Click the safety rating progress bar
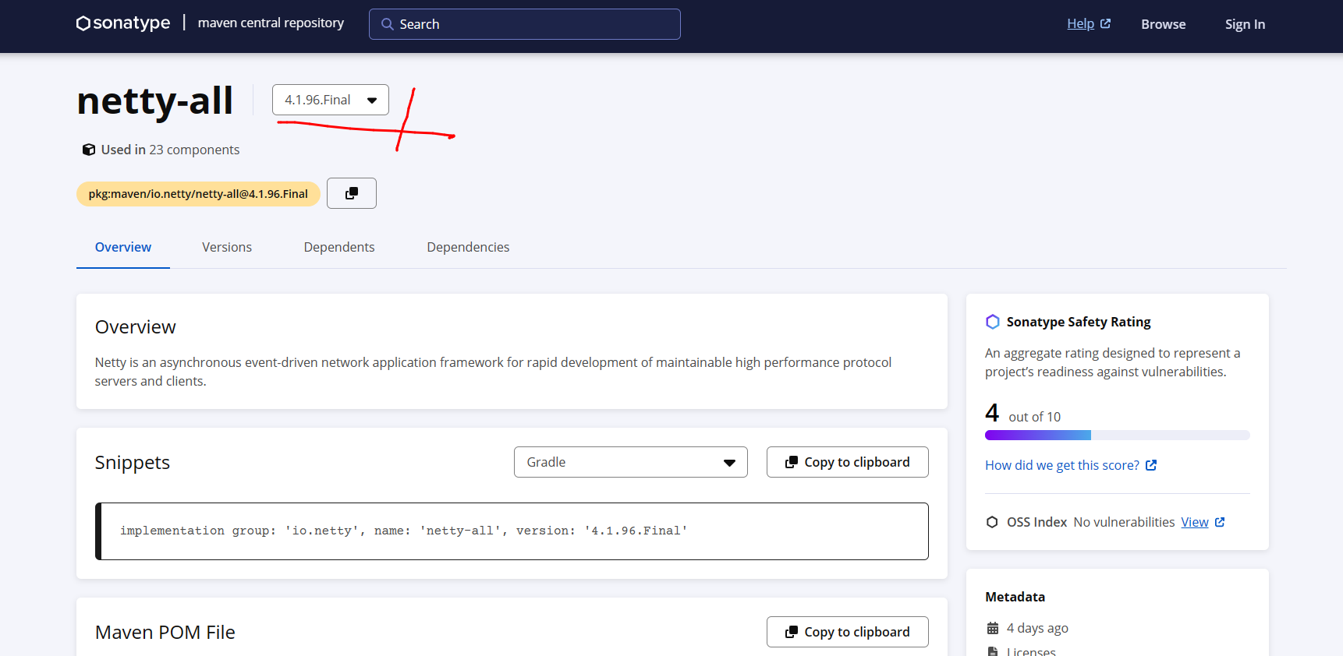1343x656 pixels. pos(1118,436)
